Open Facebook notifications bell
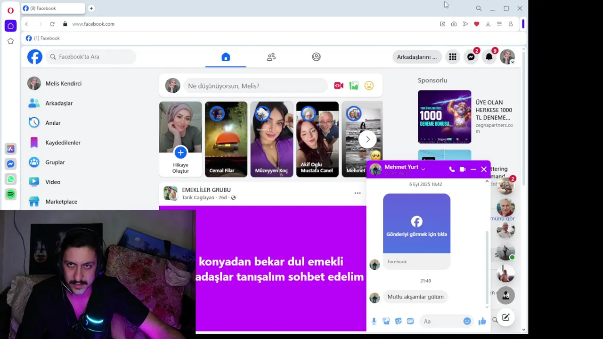The image size is (603, 339). click(489, 57)
